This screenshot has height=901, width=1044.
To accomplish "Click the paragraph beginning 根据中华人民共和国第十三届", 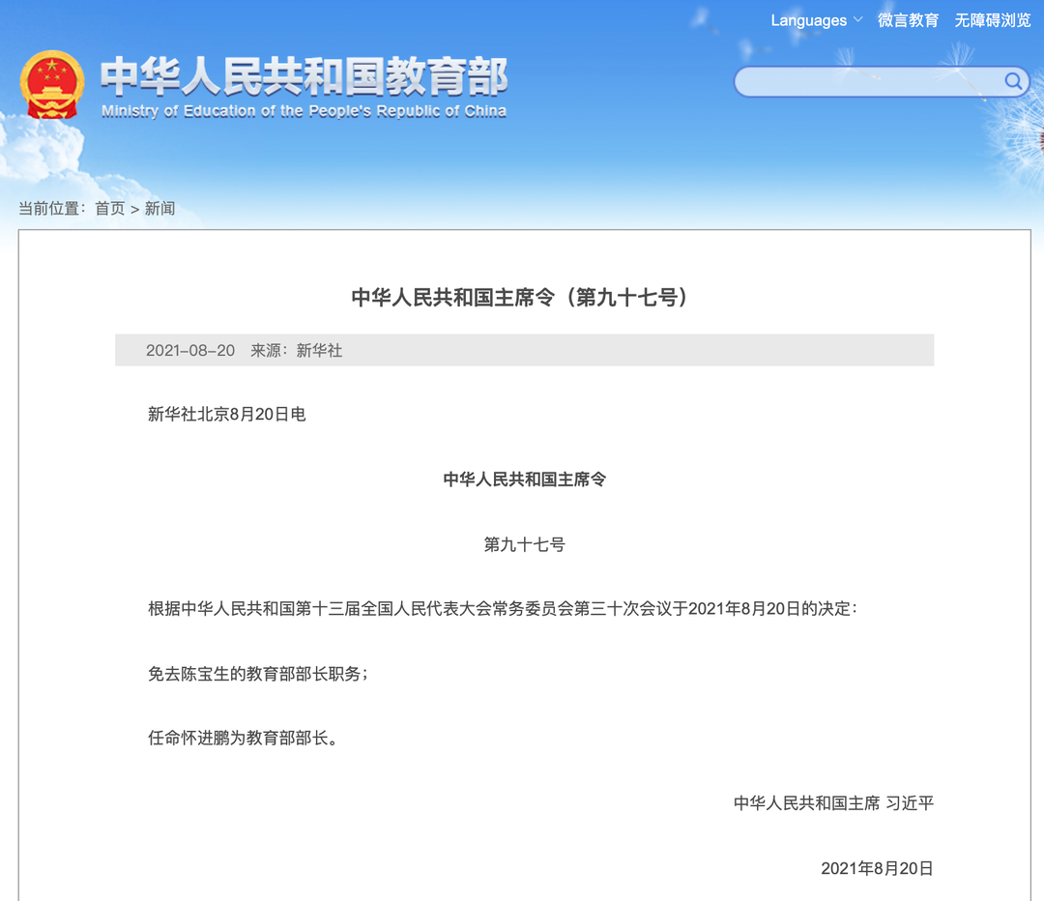I will coord(504,609).
